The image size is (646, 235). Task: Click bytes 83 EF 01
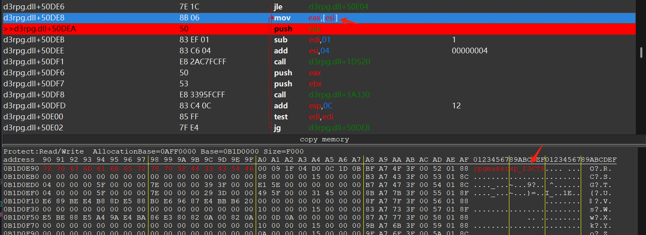pos(194,40)
